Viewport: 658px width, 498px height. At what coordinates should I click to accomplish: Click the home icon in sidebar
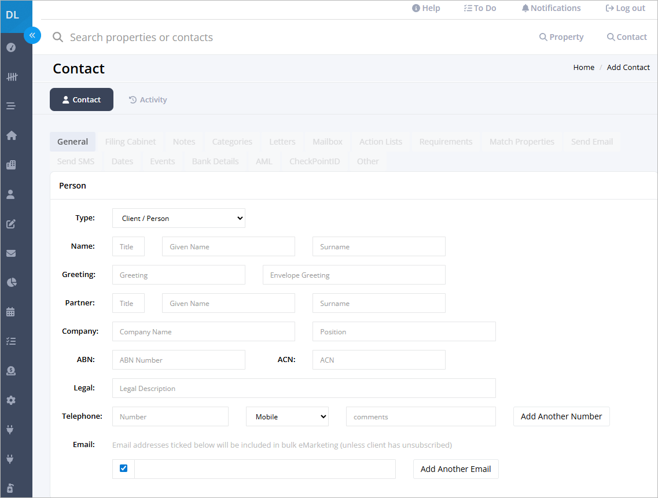12,135
